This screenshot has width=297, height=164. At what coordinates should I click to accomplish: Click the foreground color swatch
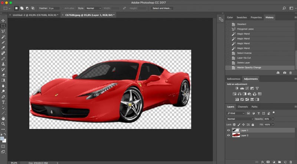coord(2,138)
